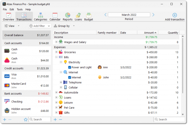Image resolution: width=188 pixels, height=125 pixels.
Task: Select Ann's Cash purse account icon
Action: point(7,60)
